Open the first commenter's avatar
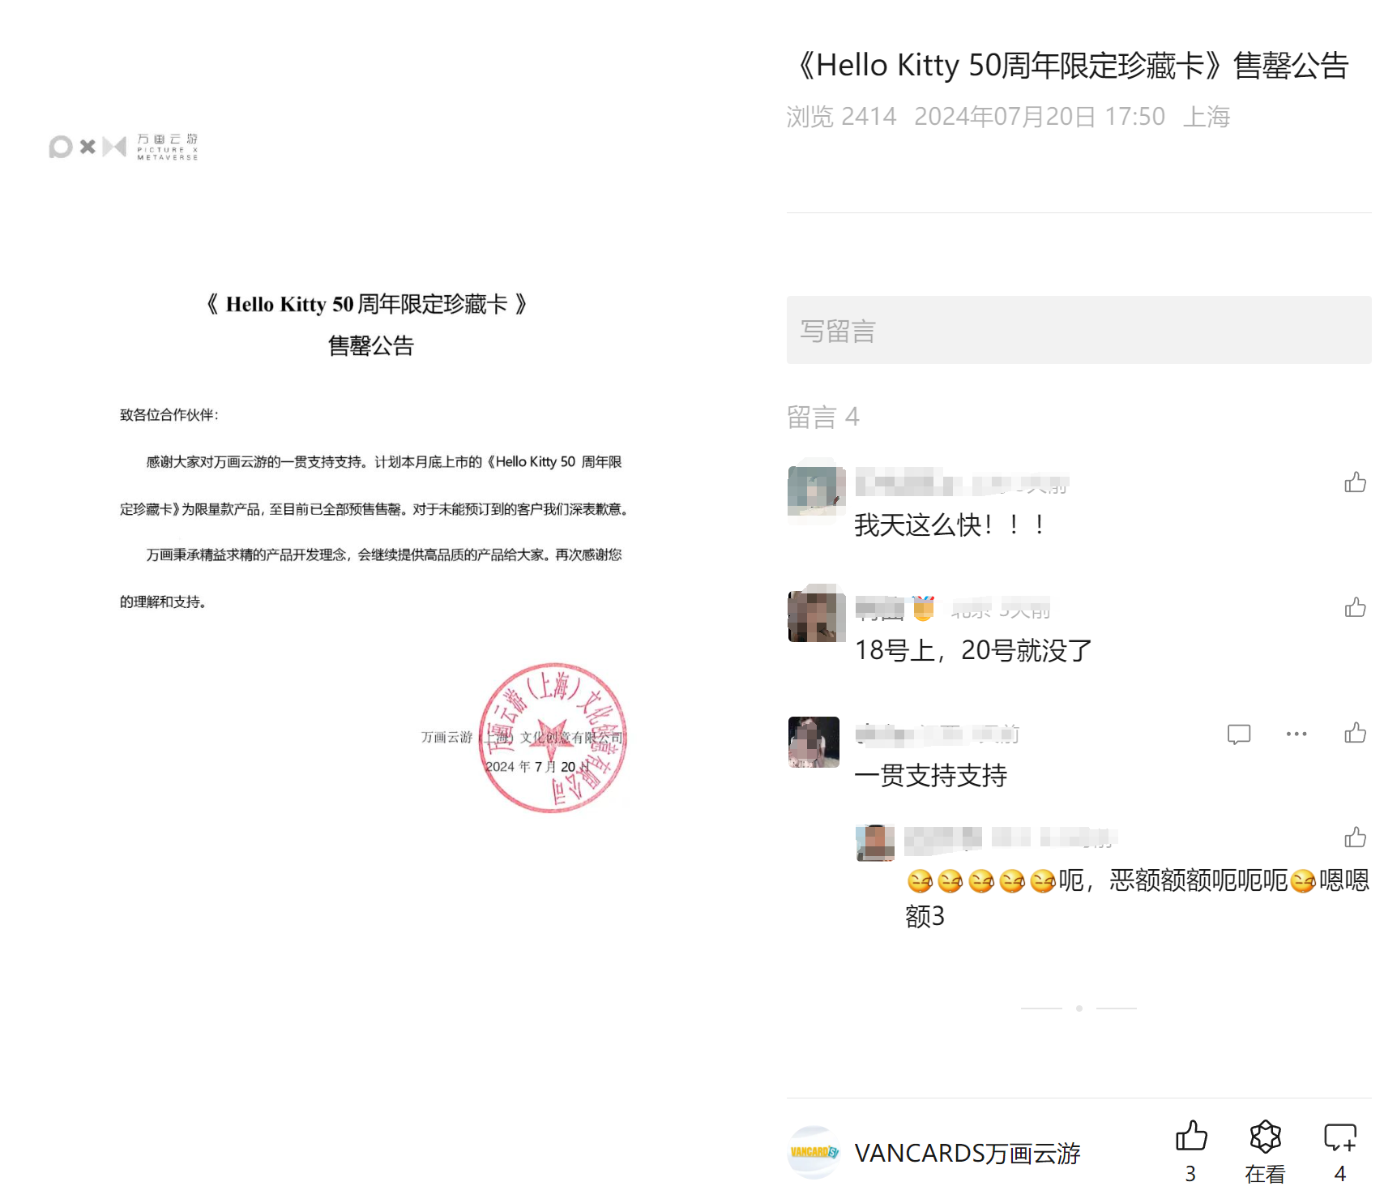 (x=816, y=491)
